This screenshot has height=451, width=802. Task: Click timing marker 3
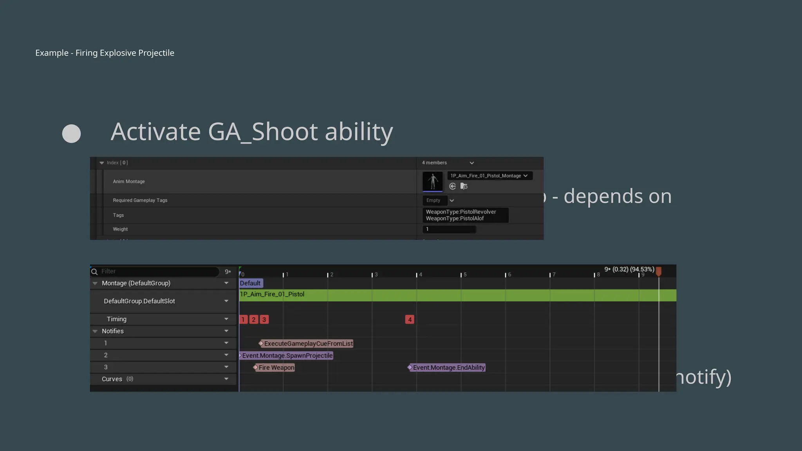(x=264, y=319)
